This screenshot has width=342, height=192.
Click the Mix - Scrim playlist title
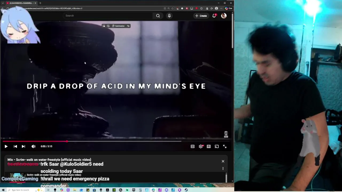click(49, 160)
